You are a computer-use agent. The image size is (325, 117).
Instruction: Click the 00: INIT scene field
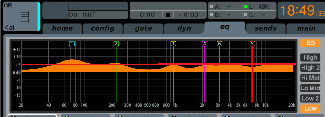[98, 15]
